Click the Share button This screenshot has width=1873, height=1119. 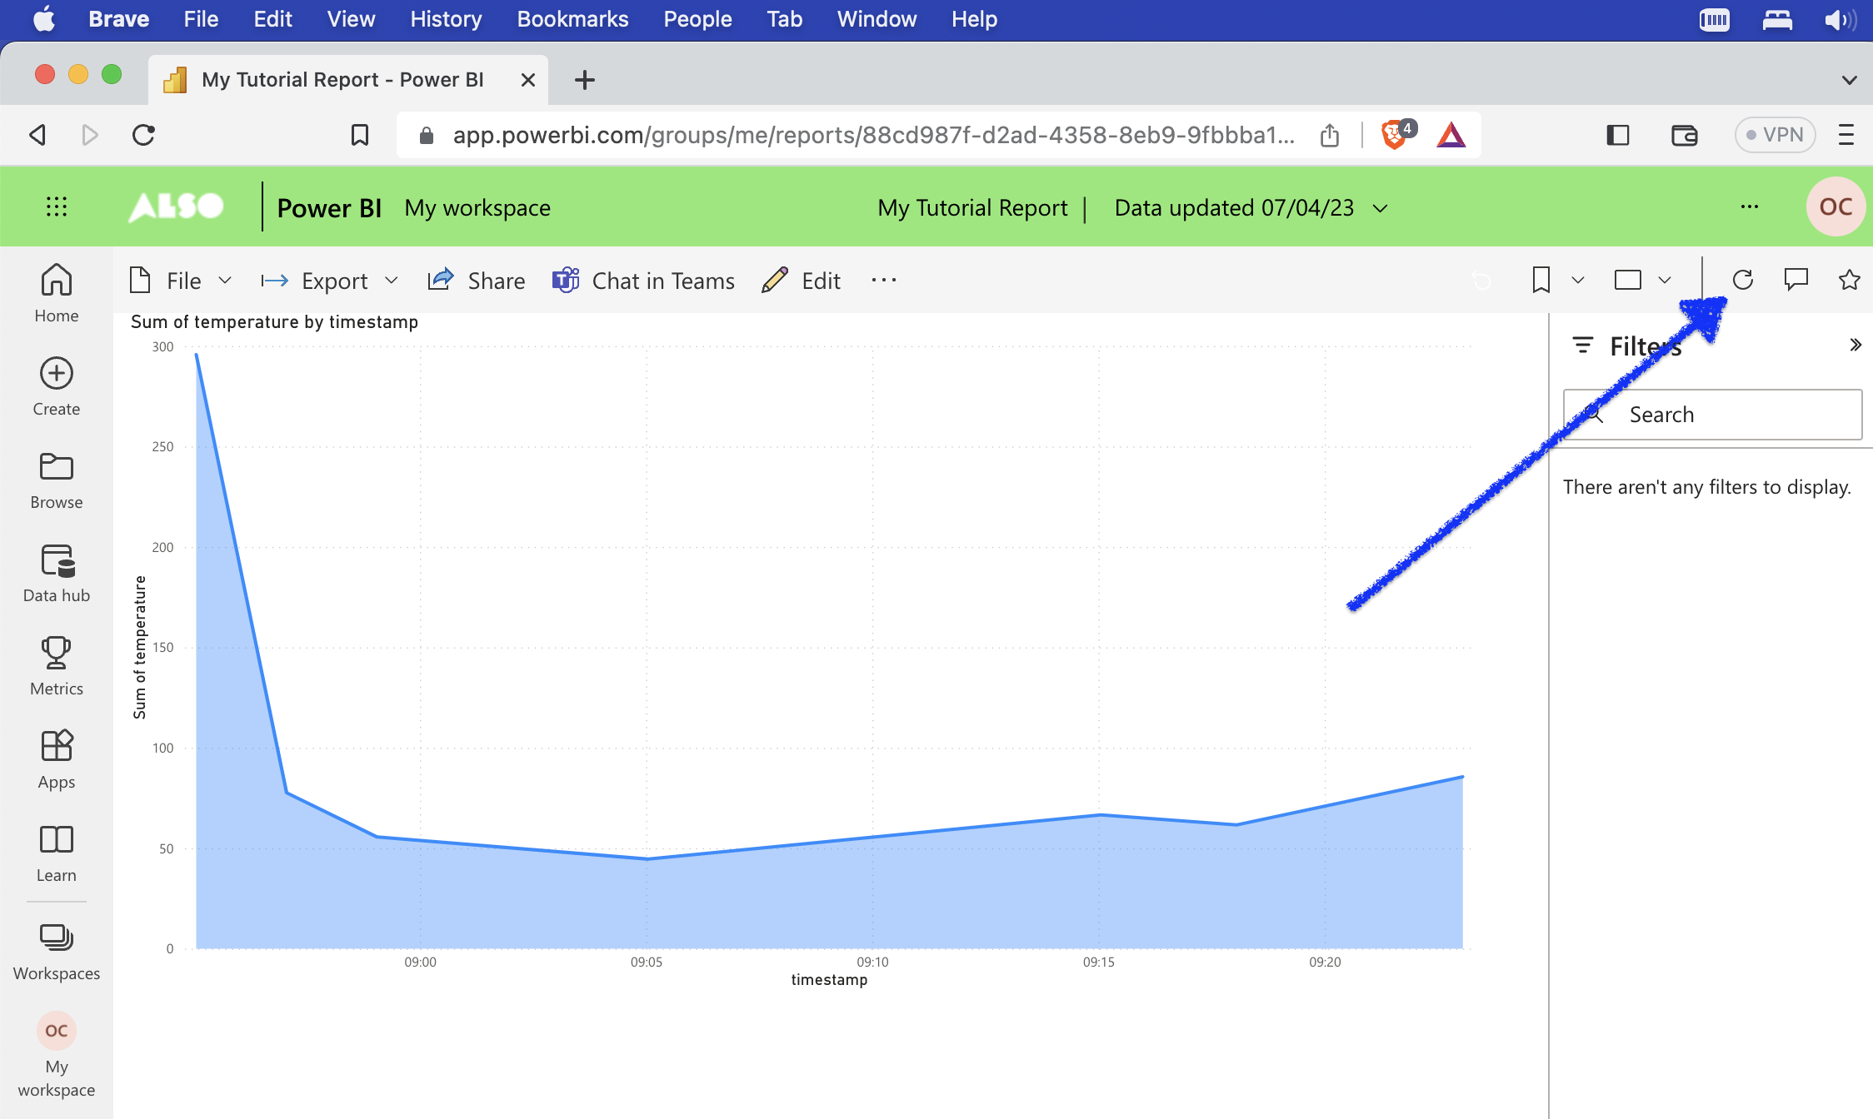coord(477,281)
